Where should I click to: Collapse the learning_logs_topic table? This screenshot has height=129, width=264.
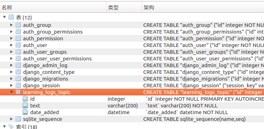[11, 92]
